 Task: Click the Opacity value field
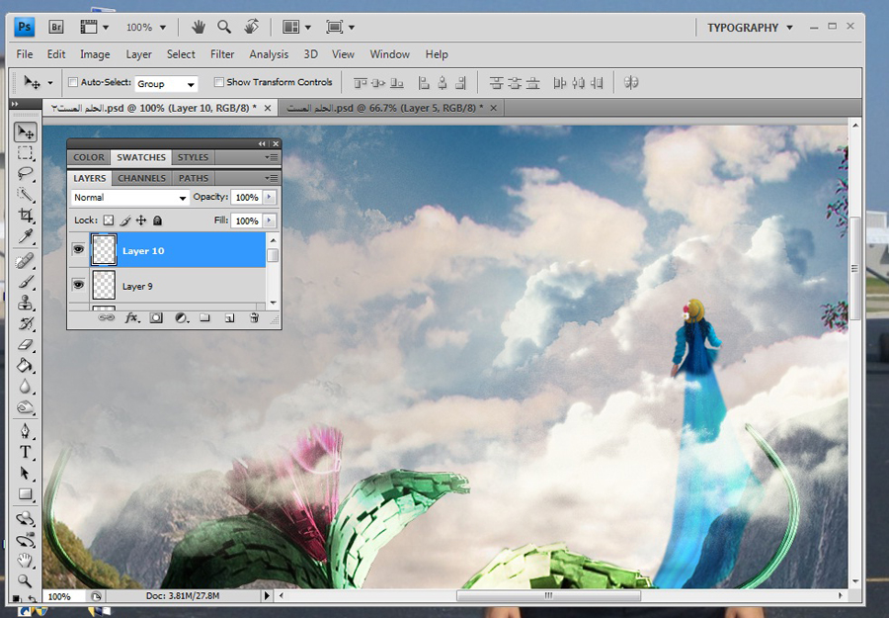(x=247, y=197)
